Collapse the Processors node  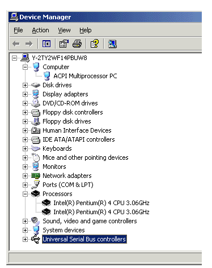tap(25, 194)
